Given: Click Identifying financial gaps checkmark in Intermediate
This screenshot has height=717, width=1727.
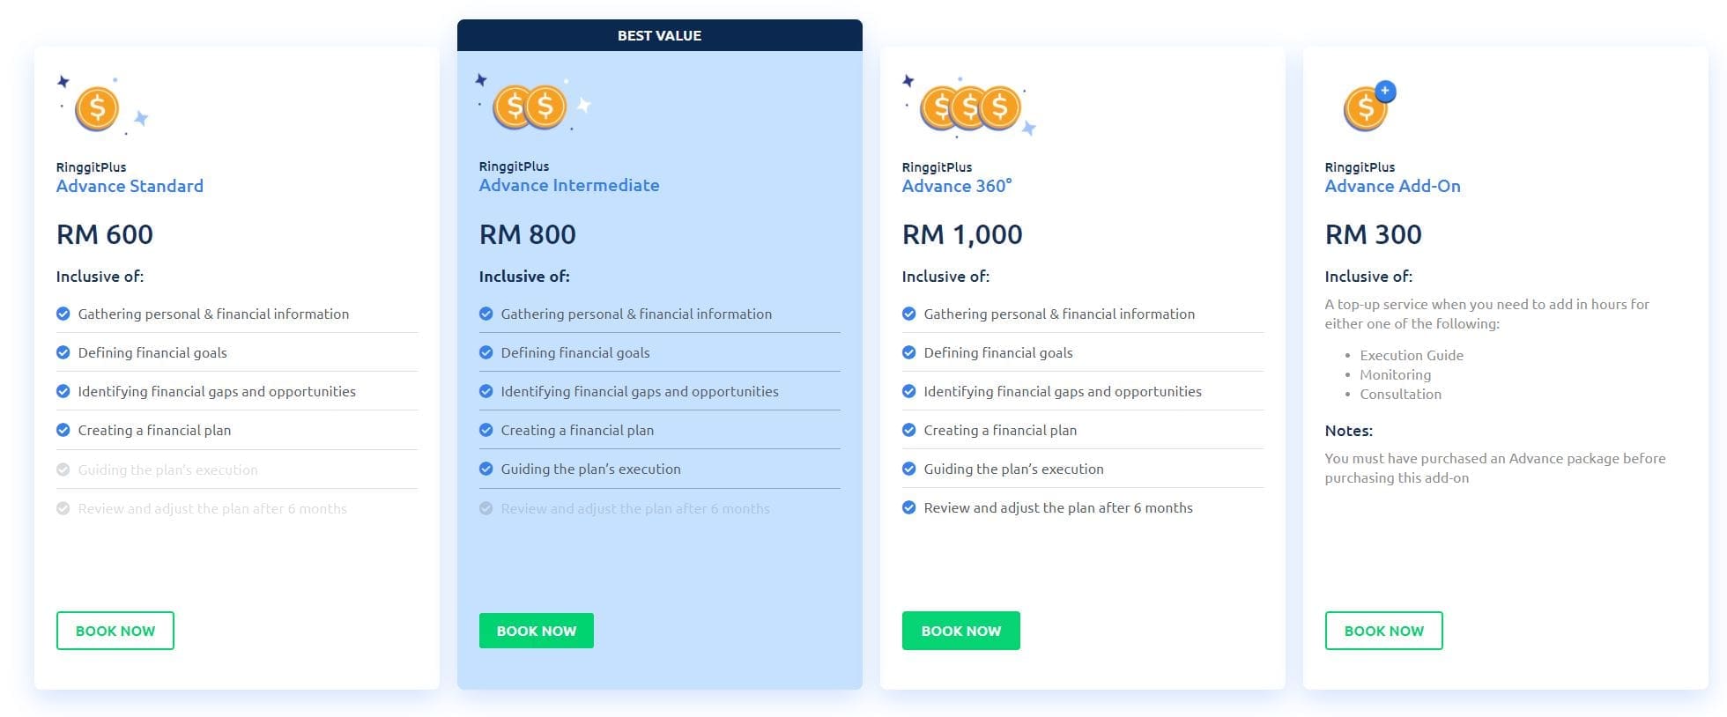Looking at the screenshot, I should tap(486, 391).
